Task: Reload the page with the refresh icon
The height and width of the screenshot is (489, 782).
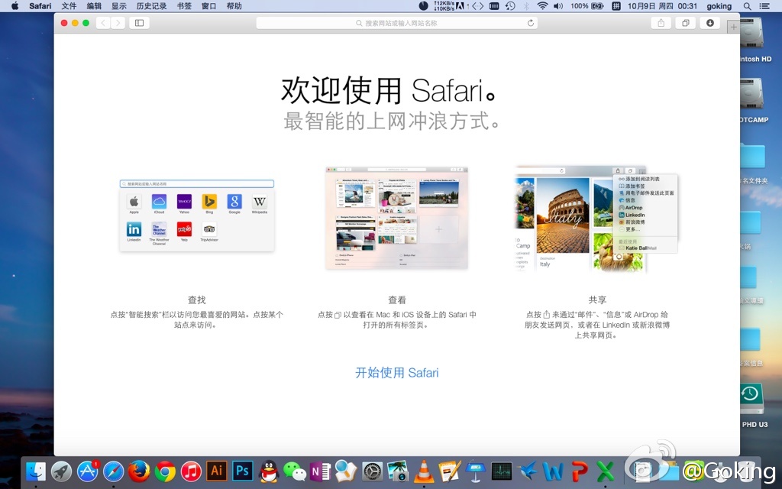Action: click(x=531, y=23)
